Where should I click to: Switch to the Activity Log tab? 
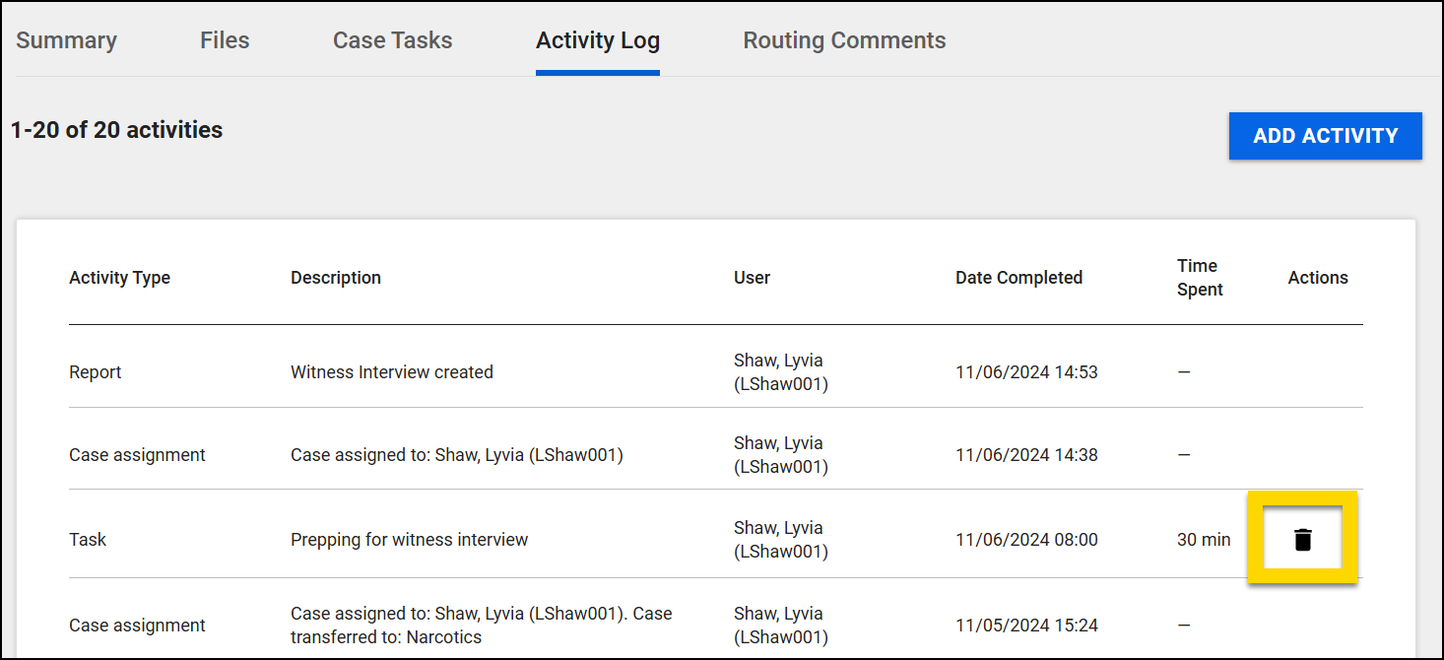(597, 40)
